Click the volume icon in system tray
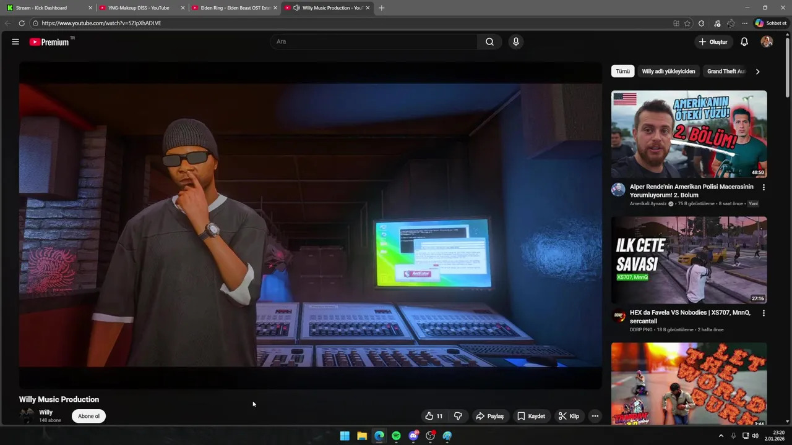Viewport: 792px width, 445px height. pyautogui.click(x=755, y=436)
